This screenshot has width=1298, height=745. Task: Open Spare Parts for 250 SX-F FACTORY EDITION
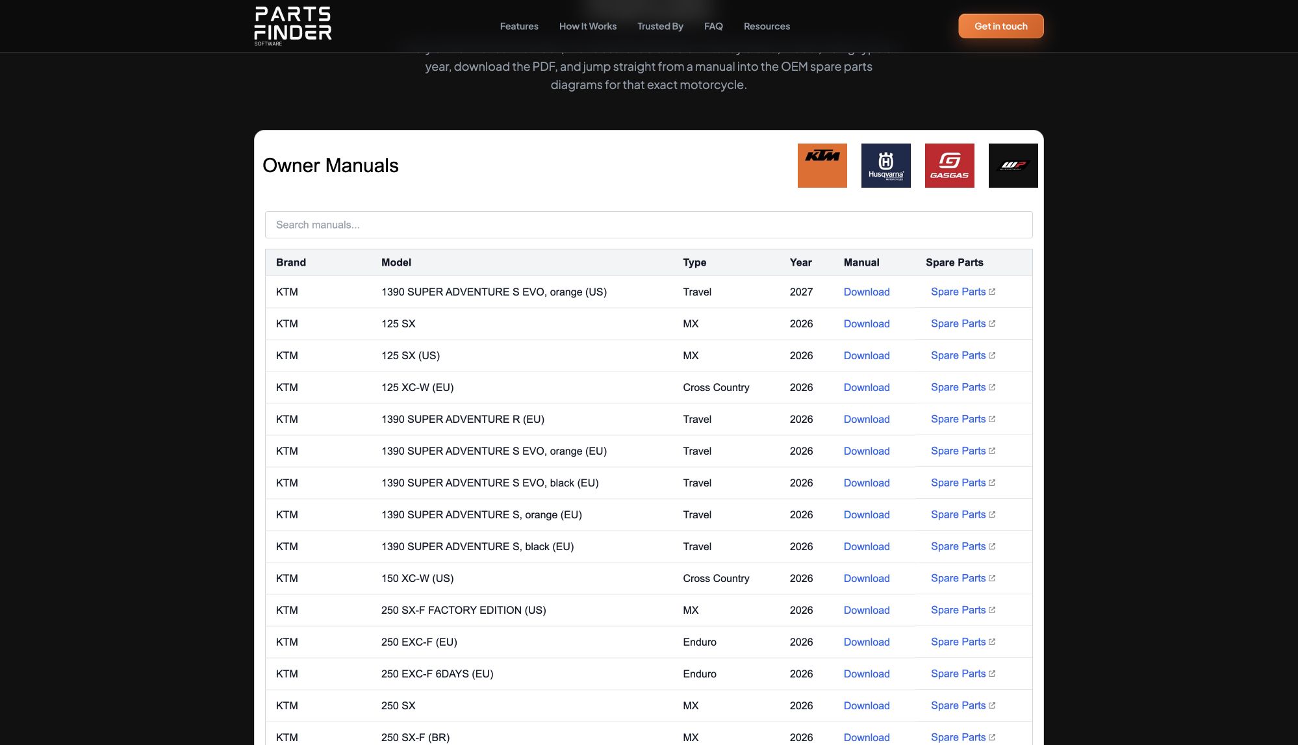(963, 611)
